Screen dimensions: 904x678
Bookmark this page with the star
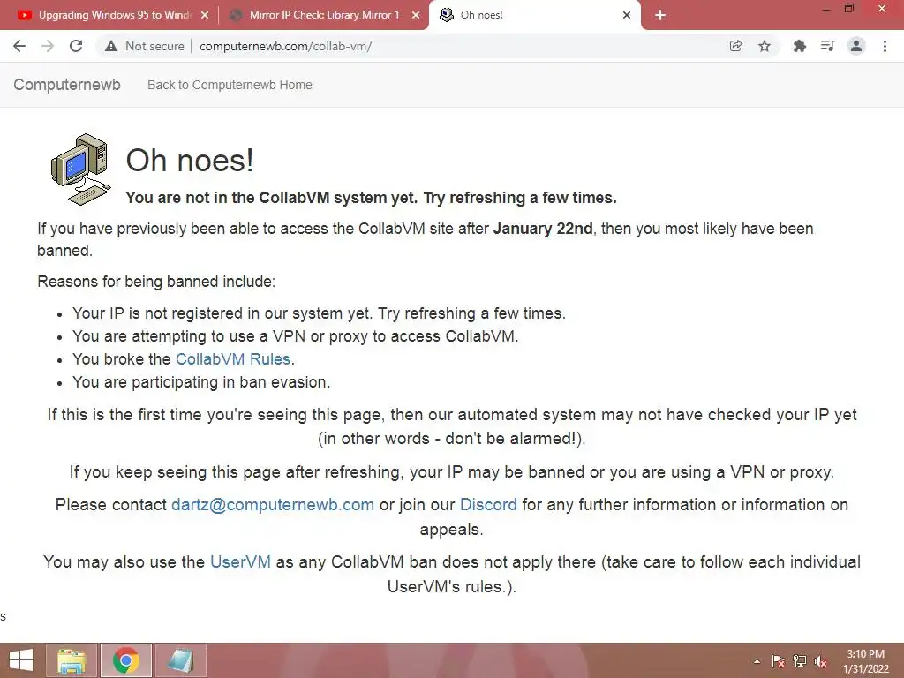tap(765, 46)
